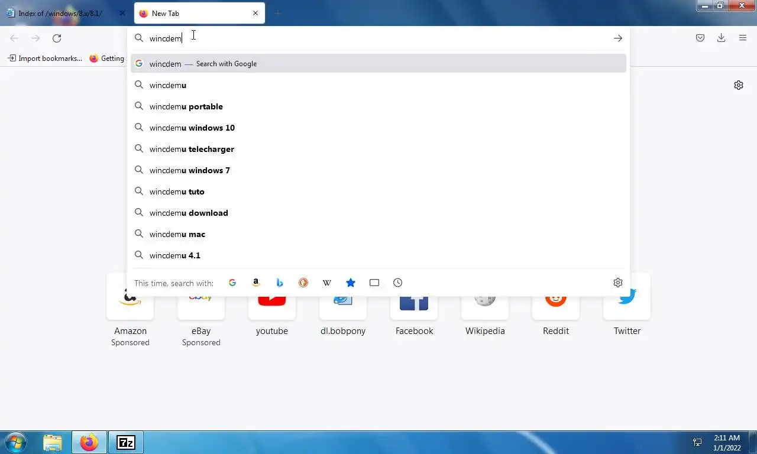
Task: Show desktop button at taskbar end
Action: (752, 442)
